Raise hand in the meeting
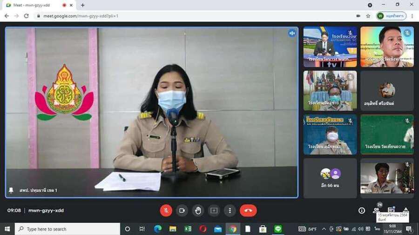 198,210
